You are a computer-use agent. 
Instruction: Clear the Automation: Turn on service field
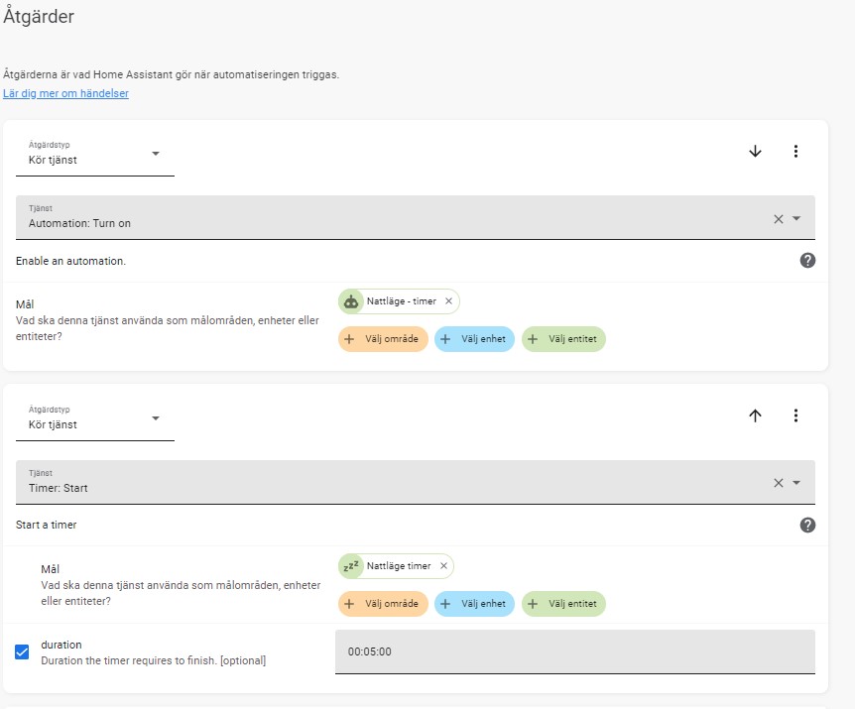[x=778, y=218]
